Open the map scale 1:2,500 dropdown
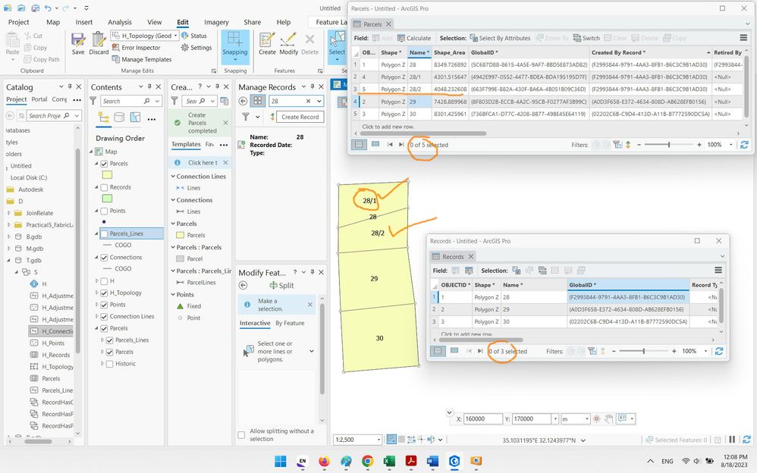Viewport: 757px width, 473px height. (x=378, y=440)
